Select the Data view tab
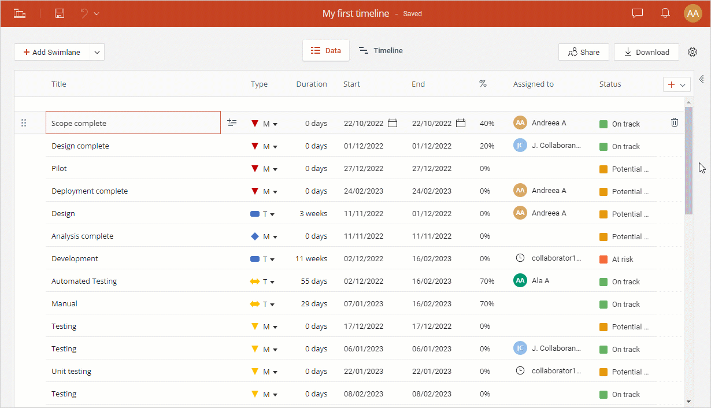The width and height of the screenshot is (711, 408). [x=325, y=51]
